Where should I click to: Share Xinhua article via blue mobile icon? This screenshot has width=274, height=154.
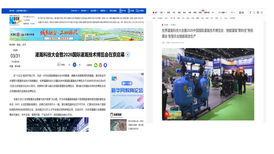pyautogui.click(x=105, y=65)
